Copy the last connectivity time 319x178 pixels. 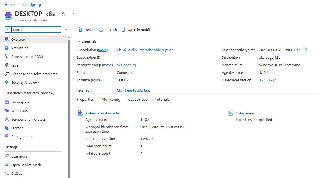click(304, 50)
